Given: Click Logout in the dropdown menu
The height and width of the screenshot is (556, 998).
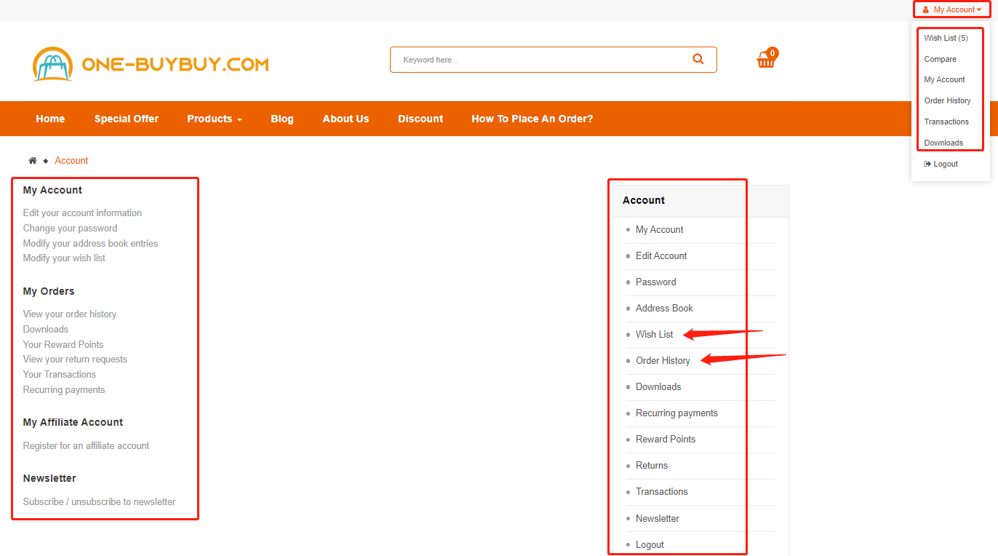Looking at the screenshot, I should 941,164.
